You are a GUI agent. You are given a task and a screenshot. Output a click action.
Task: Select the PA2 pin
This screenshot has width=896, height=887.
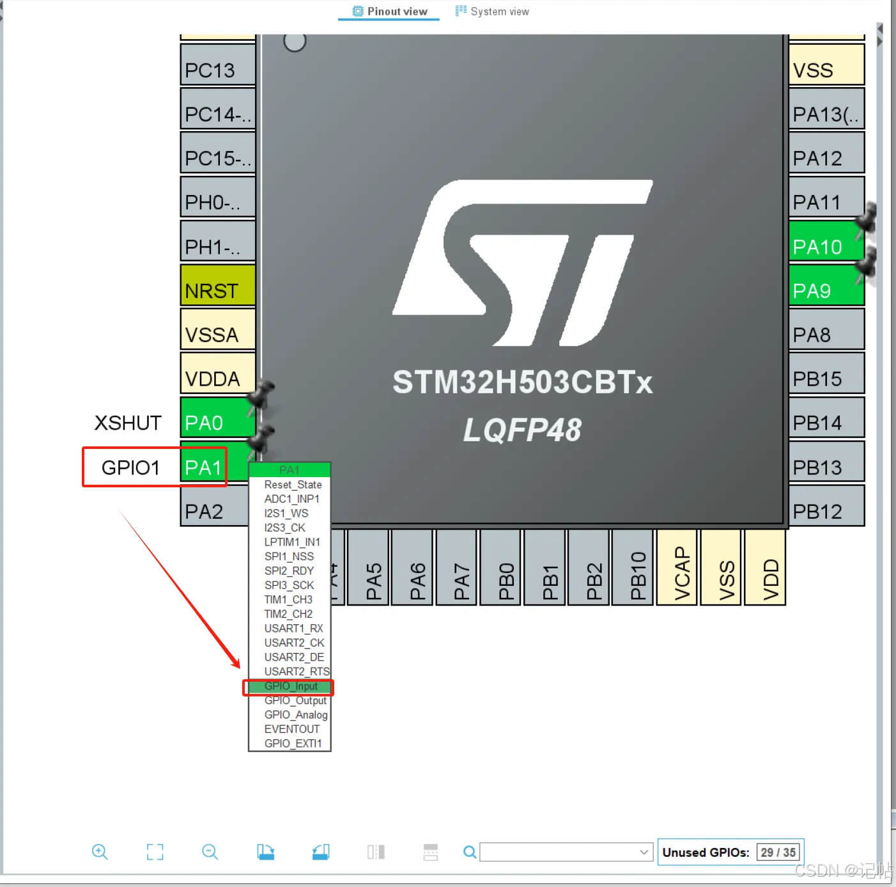coord(215,506)
